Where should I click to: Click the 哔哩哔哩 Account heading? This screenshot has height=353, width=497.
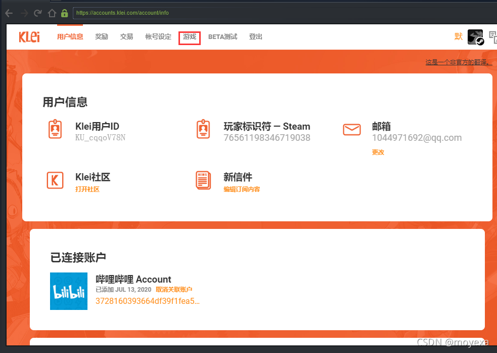coord(133,280)
